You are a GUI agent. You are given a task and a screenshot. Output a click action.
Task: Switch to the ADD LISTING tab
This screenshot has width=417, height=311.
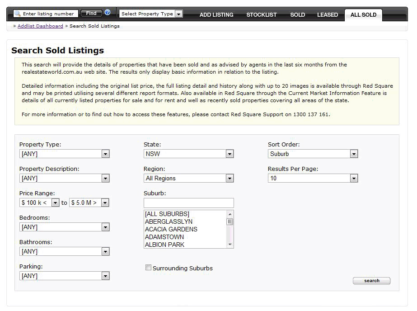pyautogui.click(x=216, y=15)
